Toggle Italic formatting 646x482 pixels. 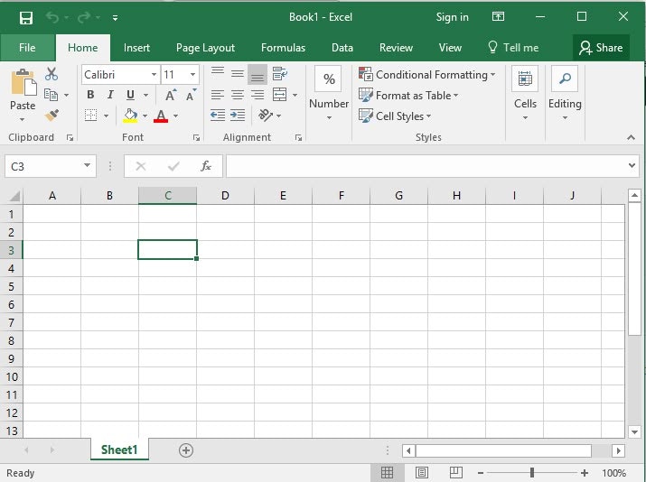(x=110, y=95)
